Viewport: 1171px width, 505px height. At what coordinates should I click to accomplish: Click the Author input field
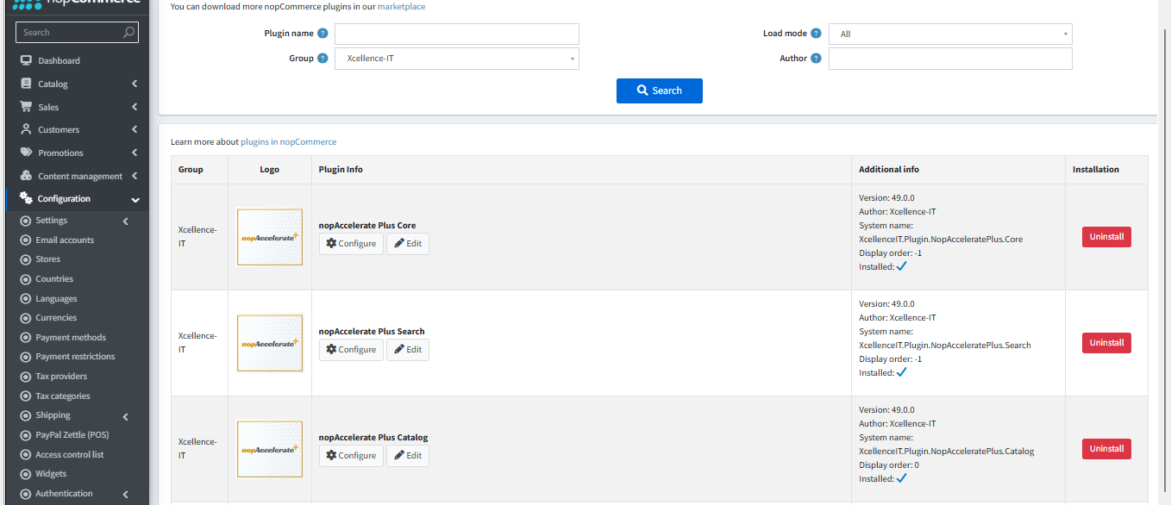pyautogui.click(x=949, y=59)
